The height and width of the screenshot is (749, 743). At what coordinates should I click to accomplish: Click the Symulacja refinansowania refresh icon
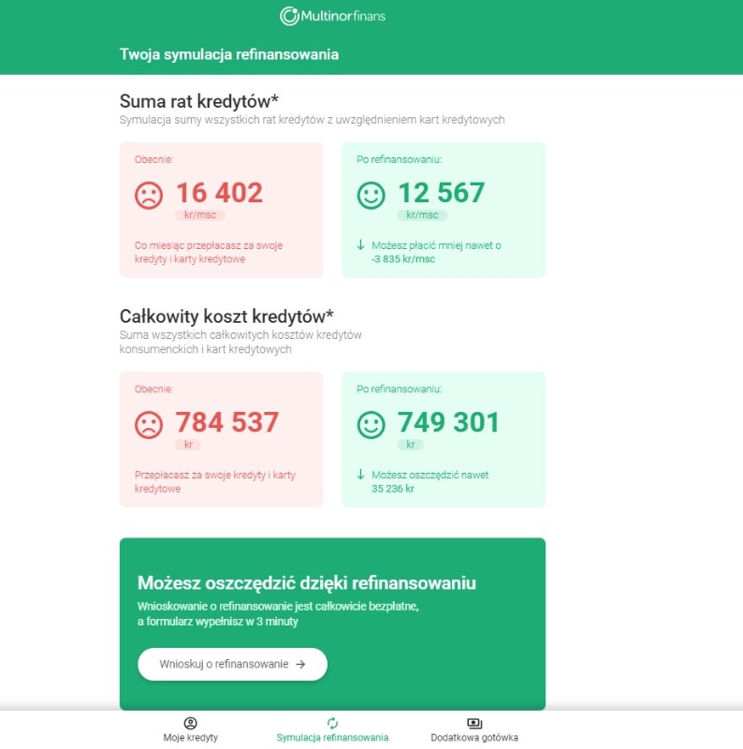332,723
